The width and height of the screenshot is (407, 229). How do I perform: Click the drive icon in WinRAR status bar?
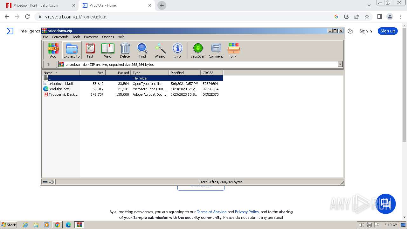pos(45,182)
